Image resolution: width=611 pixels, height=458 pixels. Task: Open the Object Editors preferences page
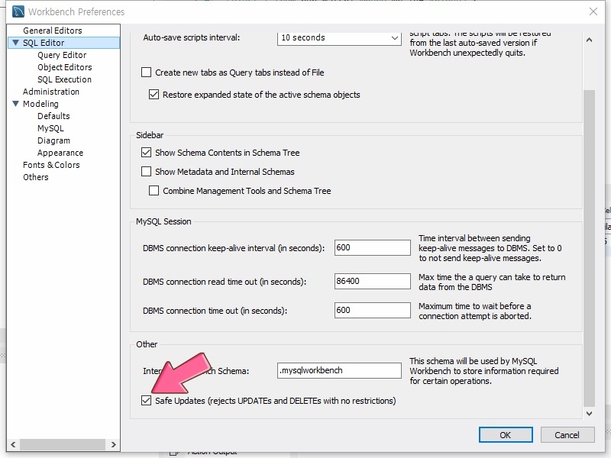[x=65, y=67]
